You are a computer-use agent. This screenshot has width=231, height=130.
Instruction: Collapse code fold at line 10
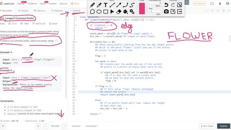76,42
